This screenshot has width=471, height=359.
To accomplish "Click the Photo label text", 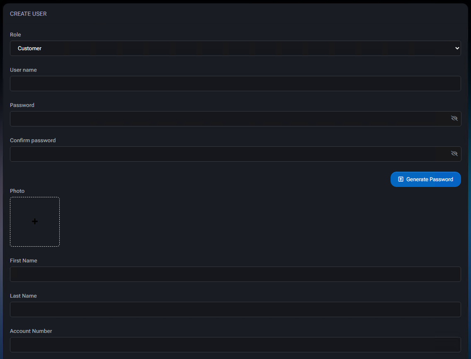I will [x=17, y=191].
